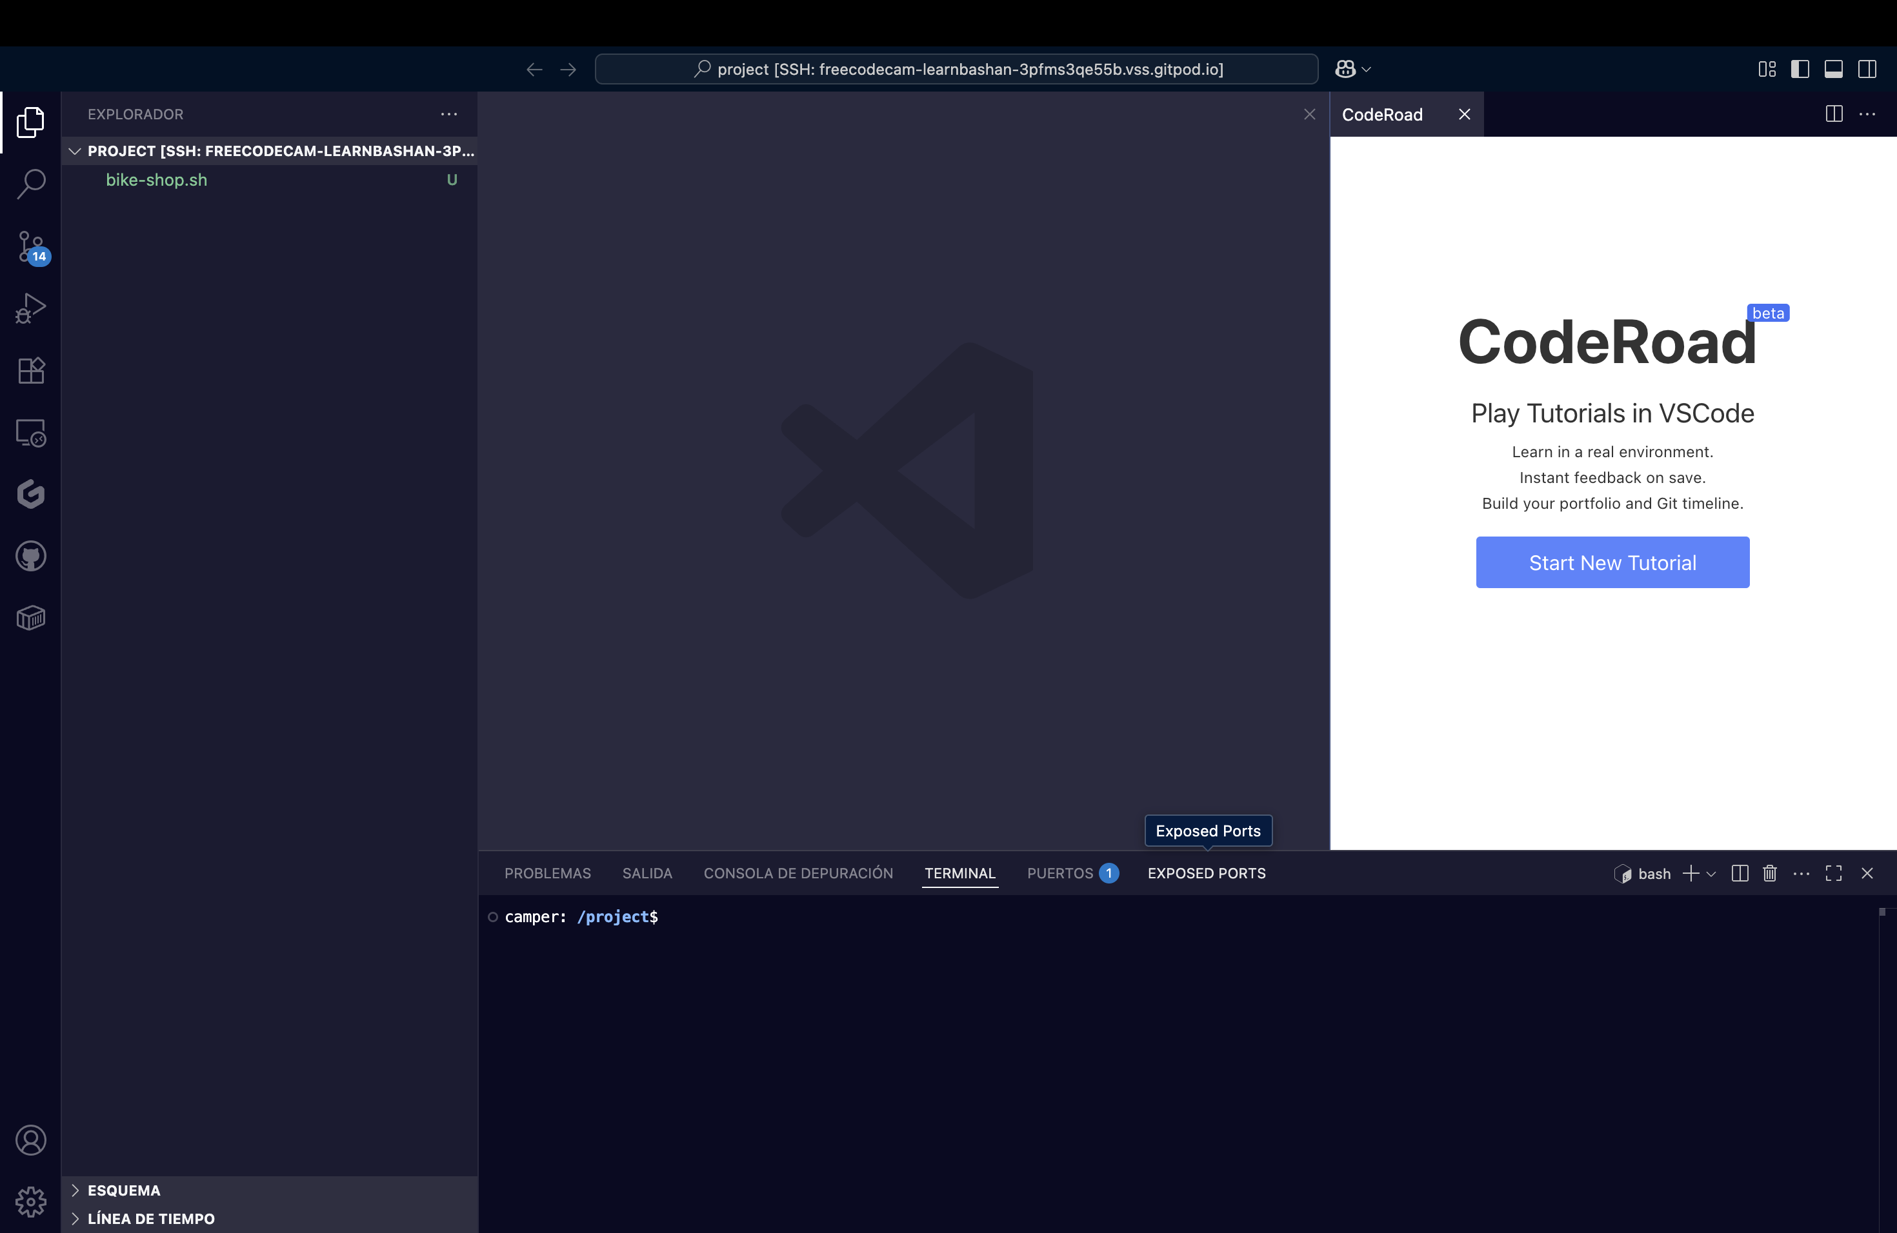Expand the LÍNEA DE TIEMPO section

point(150,1219)
